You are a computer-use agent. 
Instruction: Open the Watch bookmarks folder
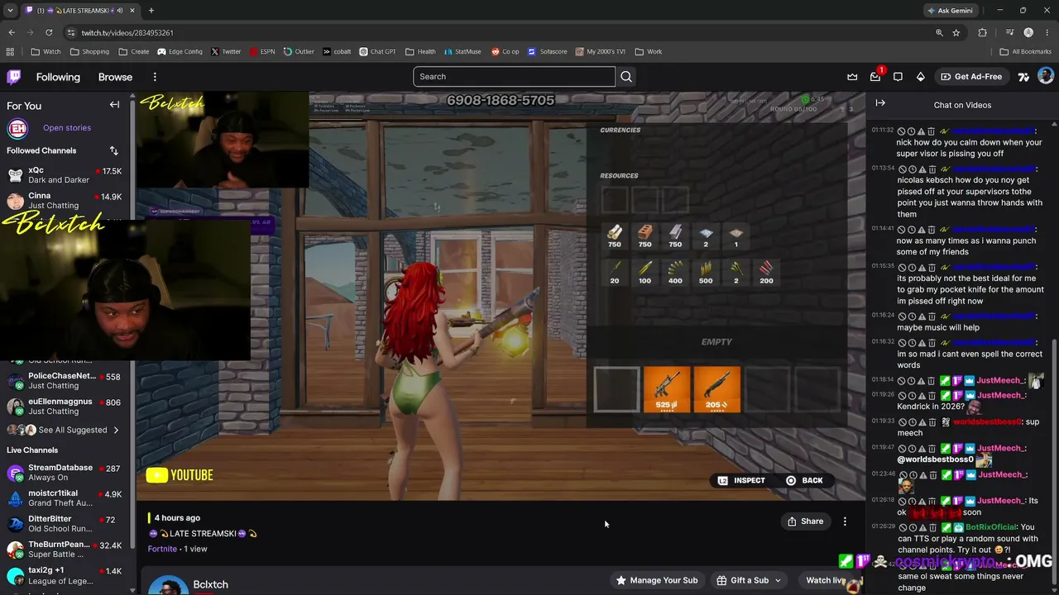pyautogui.click(x=46, y=51)
